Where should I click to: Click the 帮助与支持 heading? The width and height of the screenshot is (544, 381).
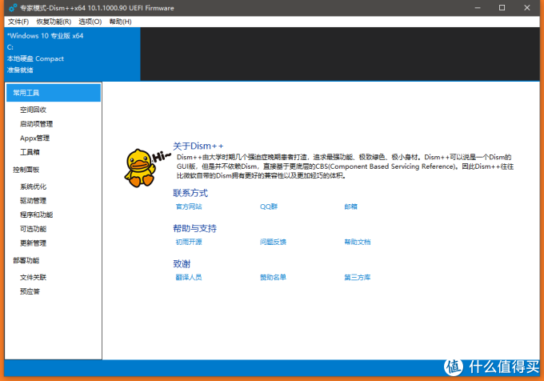[x=194, y=228]
